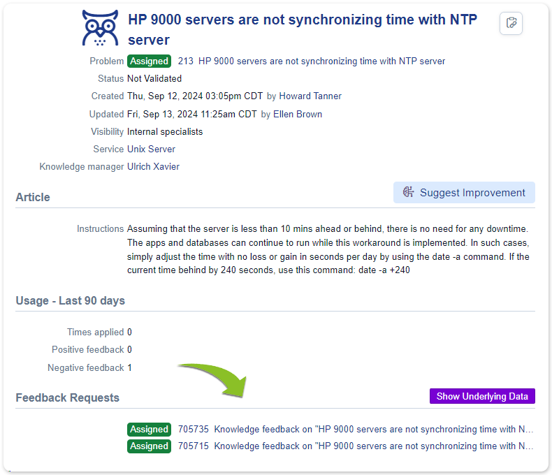Open feedback request 705735
This screenshot has height=475, width=552.
pos(356,430)
